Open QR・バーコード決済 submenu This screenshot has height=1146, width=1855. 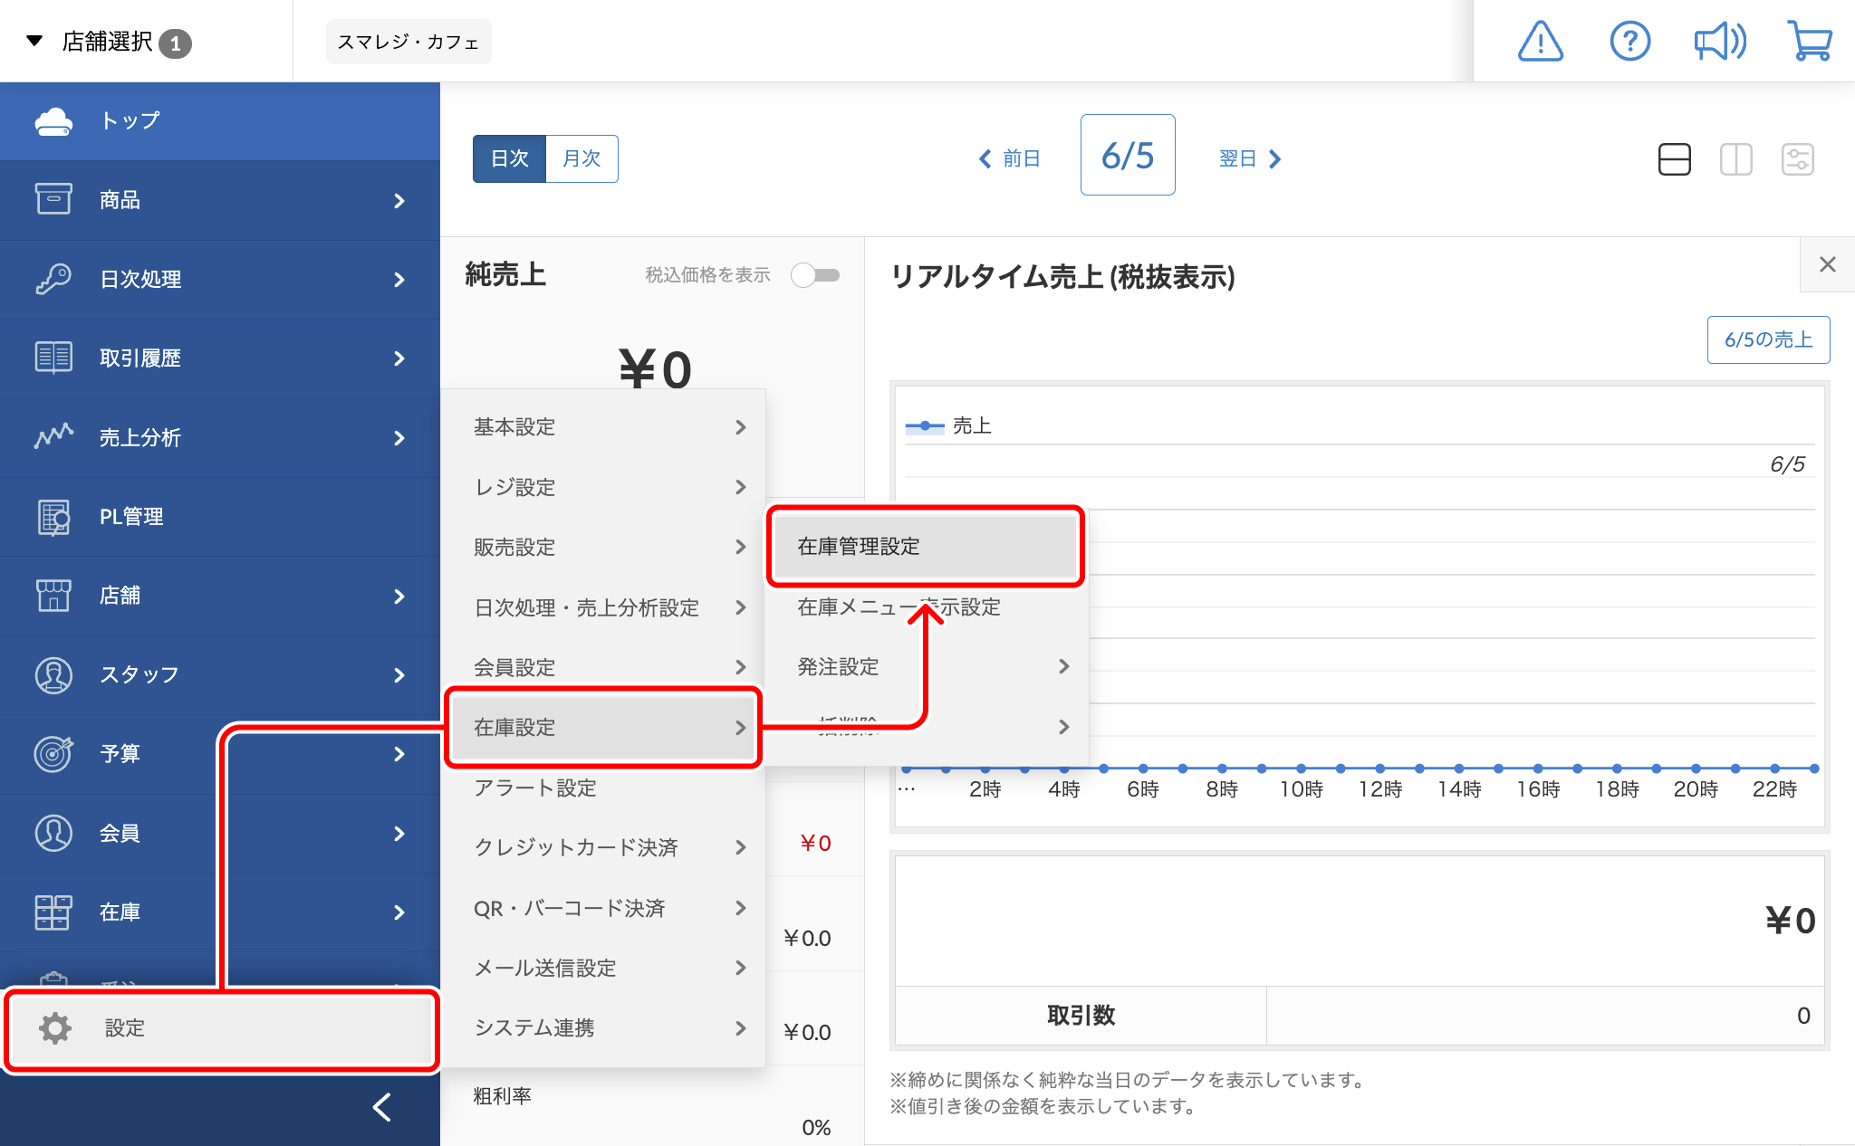(x=603, y=908)
